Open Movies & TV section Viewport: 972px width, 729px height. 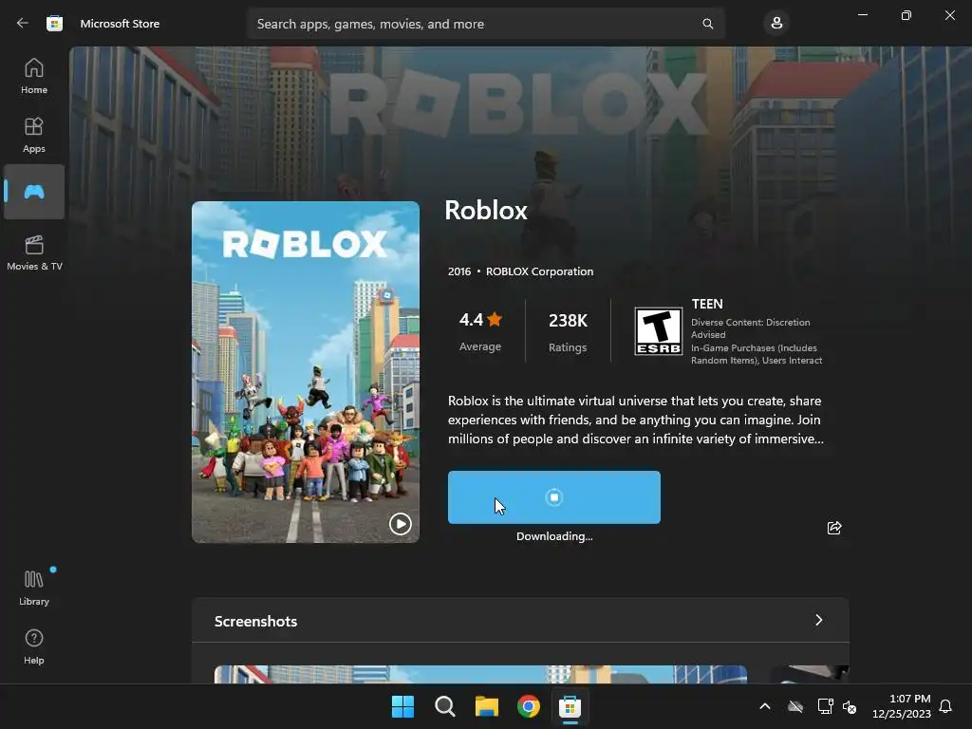pos(34,252)
